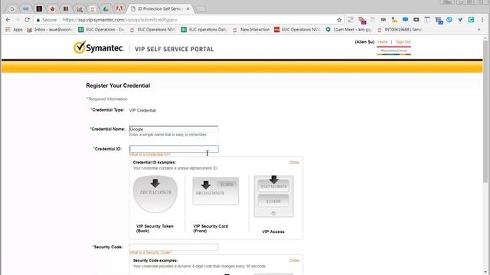The image size is (490, 275).
Task: Open the New Interaction bookmark
Action: click(251, 30)
